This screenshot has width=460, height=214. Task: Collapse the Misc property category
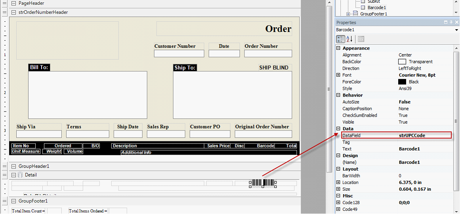click(x=338, y=196)
